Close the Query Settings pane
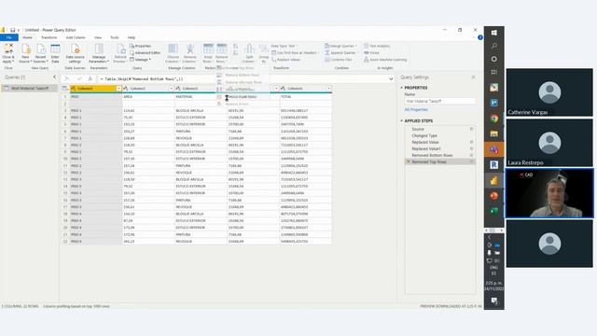 coord(473,77)
